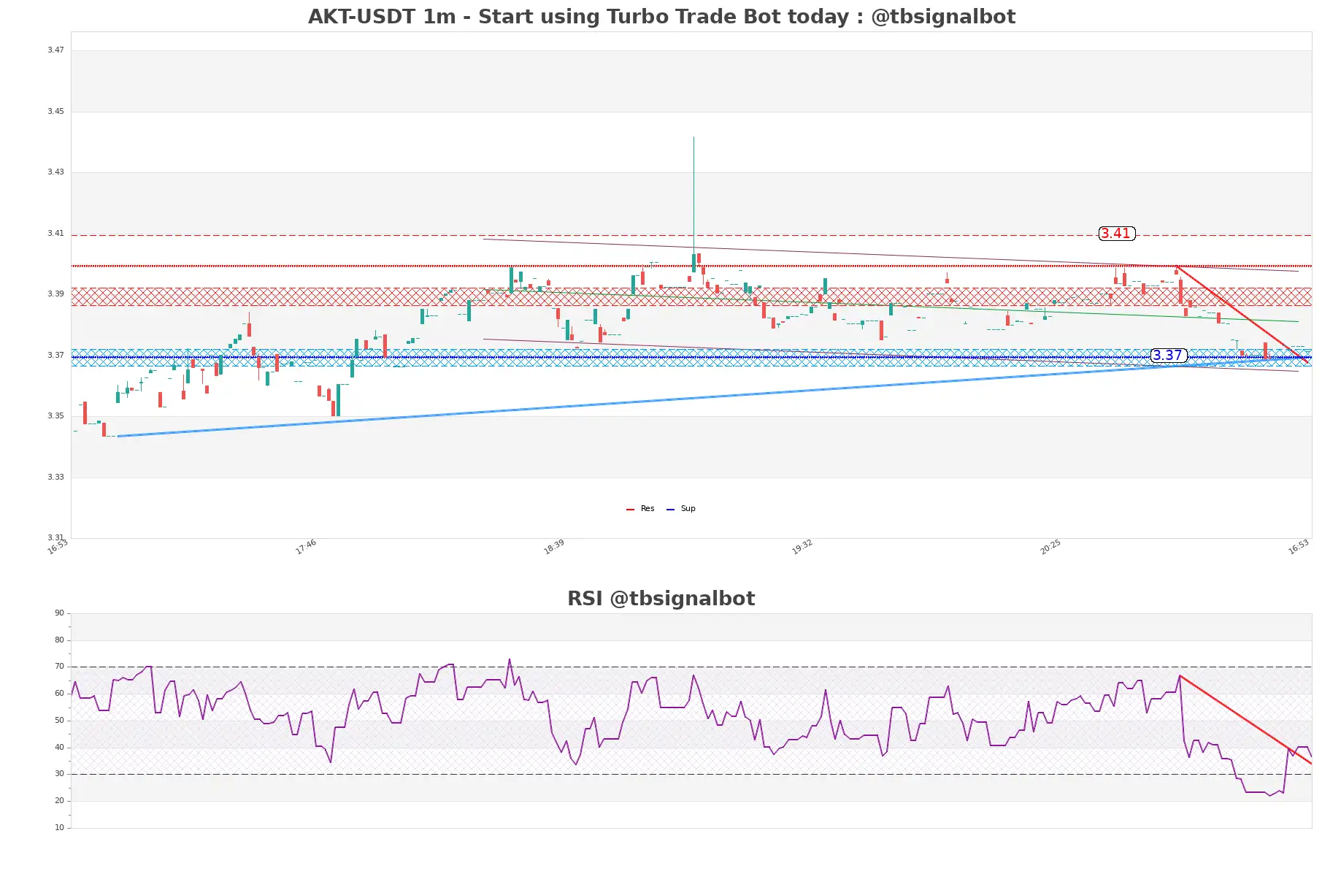Click the 3.43 price axis label

click(x=55, y=172)
